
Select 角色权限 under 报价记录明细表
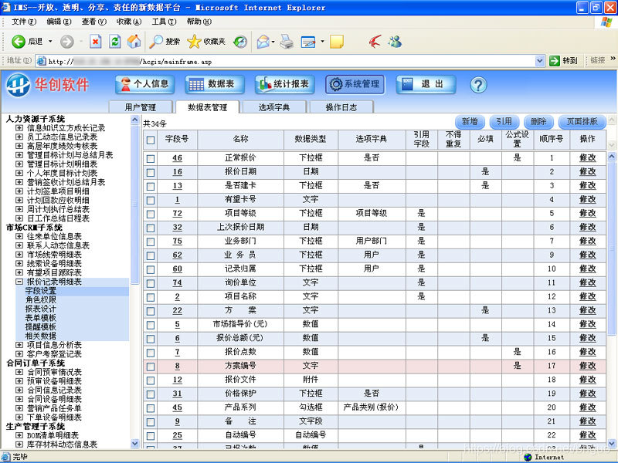[x=41, y=299]
